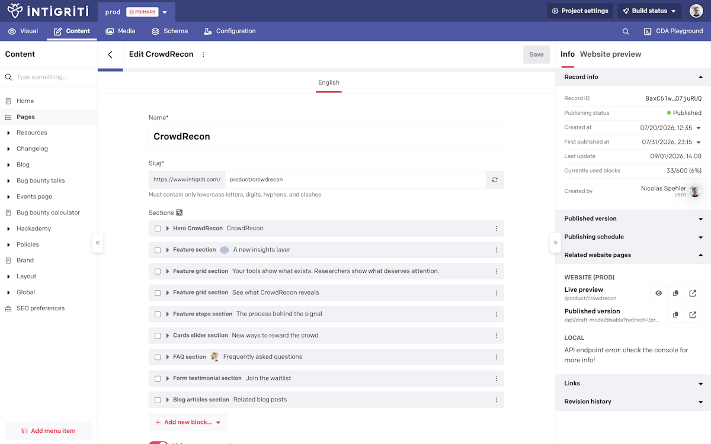711x444 pixels.
Task: Expand the Links panel
Action: click(x=633, y=384)
